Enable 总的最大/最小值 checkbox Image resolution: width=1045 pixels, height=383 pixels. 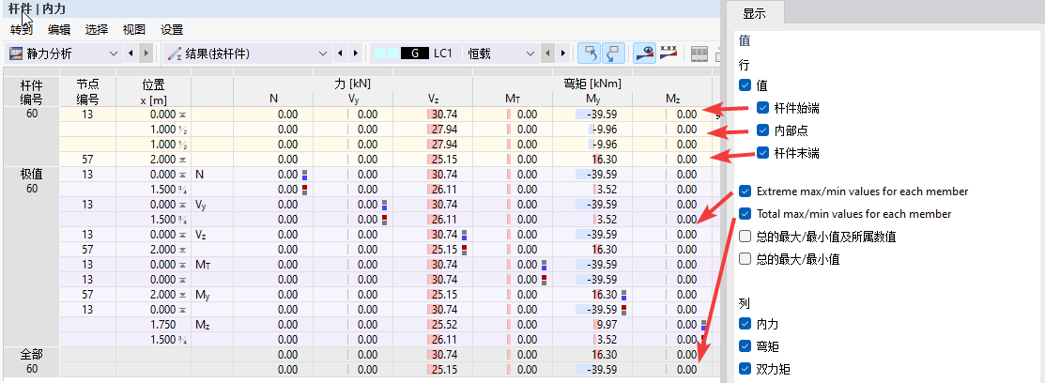point(745,259)
